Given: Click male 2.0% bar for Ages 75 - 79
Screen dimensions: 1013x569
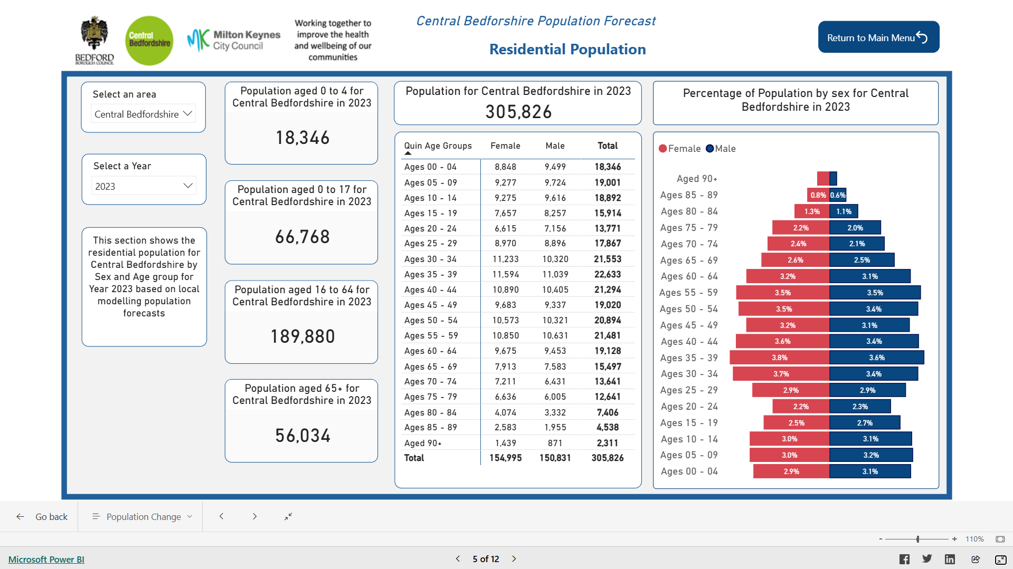Looking at the screenshot, I should point(855,228).
